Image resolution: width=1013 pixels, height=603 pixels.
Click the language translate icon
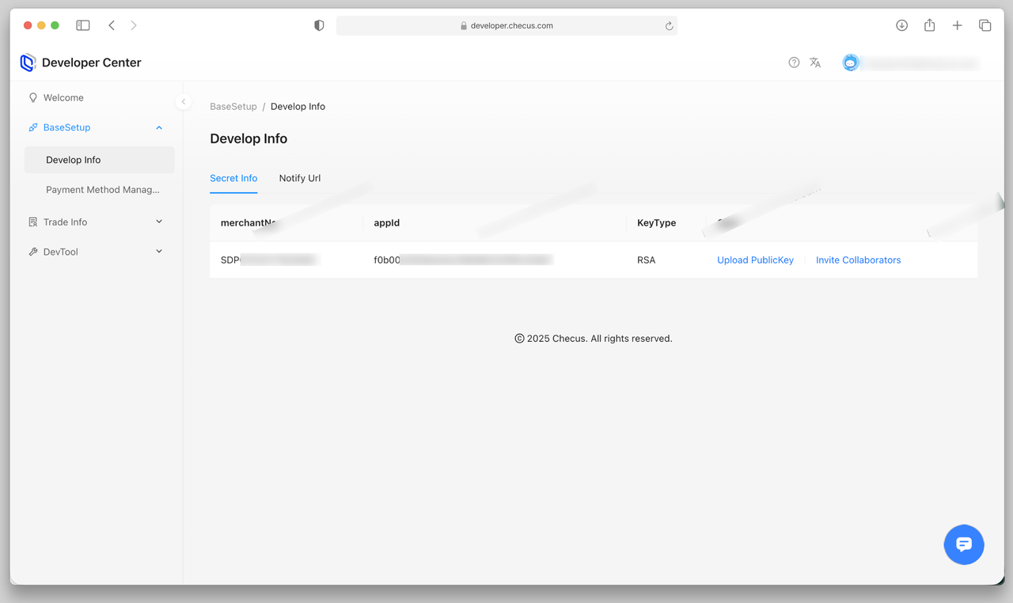point(815,63)
